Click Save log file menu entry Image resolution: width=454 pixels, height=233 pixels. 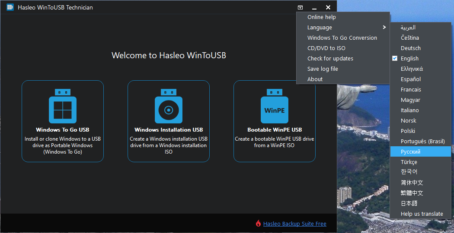323,69
